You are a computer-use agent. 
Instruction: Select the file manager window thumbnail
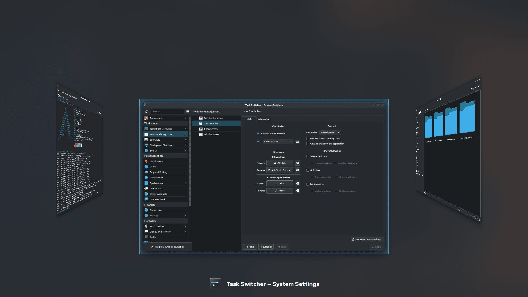(x=449, y=150)
